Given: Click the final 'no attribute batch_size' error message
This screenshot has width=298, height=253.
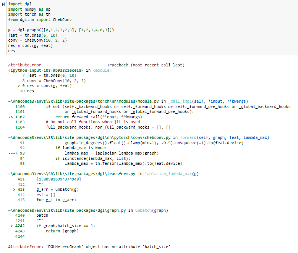Looking at the screenshot, I should [89, 247].
